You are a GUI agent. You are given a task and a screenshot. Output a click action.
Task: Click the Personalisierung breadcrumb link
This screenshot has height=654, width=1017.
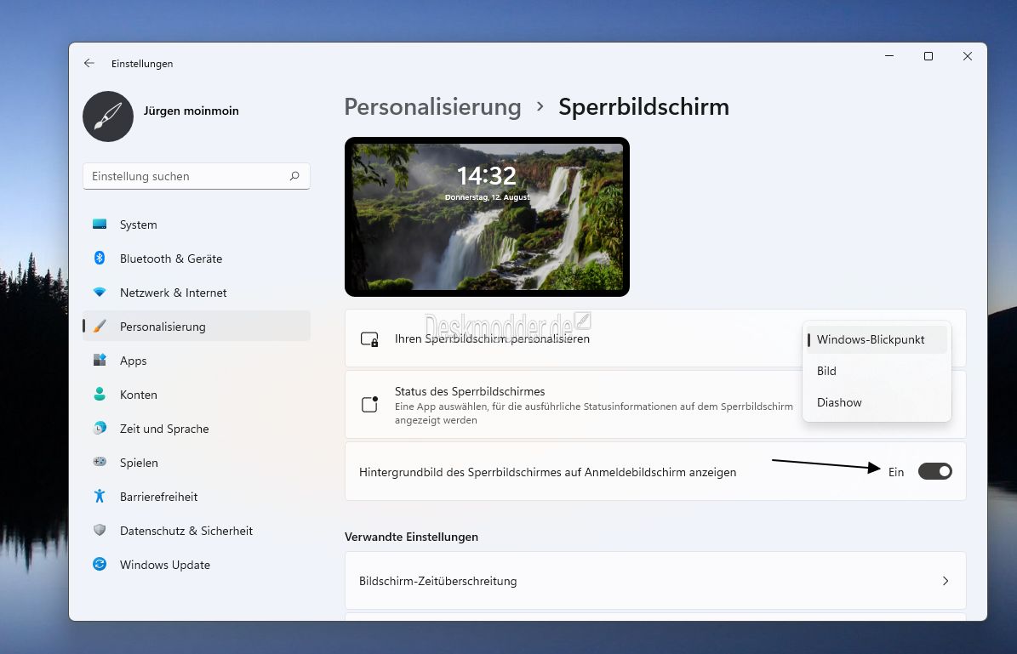coord(432,107)
